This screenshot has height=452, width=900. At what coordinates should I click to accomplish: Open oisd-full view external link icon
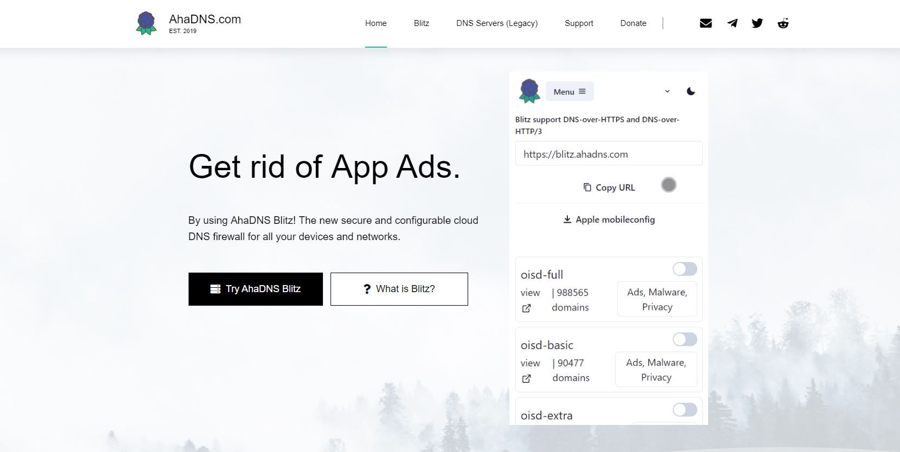tap(526, 308)
